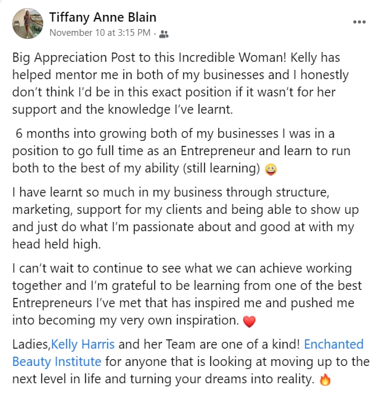Open the three-dots post options menu
Image resolution: width=382 pixels, height=395 pixels.
[x=359, y=22]
